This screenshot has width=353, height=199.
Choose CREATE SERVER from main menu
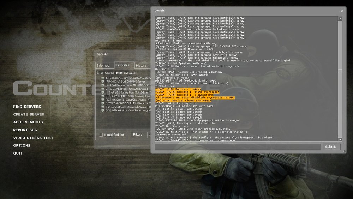pyautogui.click(x=29, y=114)
